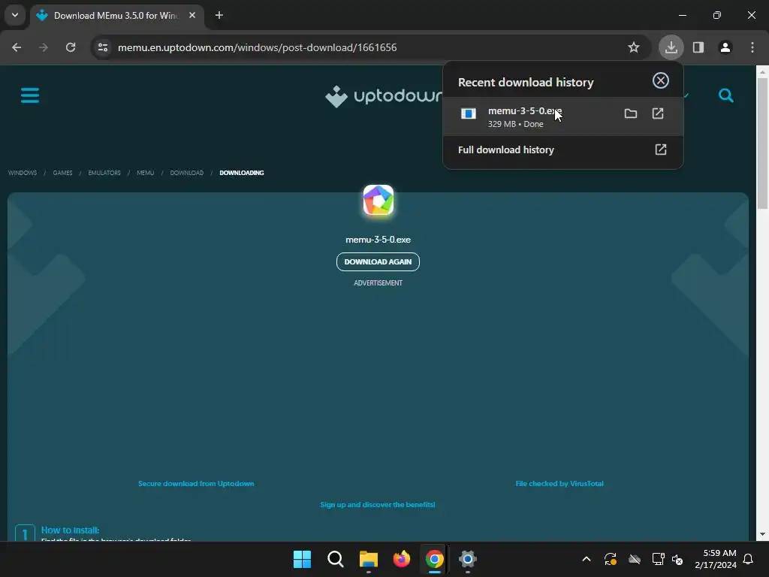Open Full download history

coord(562,150)
